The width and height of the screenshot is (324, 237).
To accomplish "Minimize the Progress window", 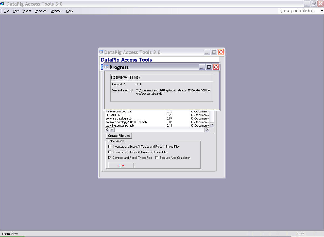I will coord(202,67).
